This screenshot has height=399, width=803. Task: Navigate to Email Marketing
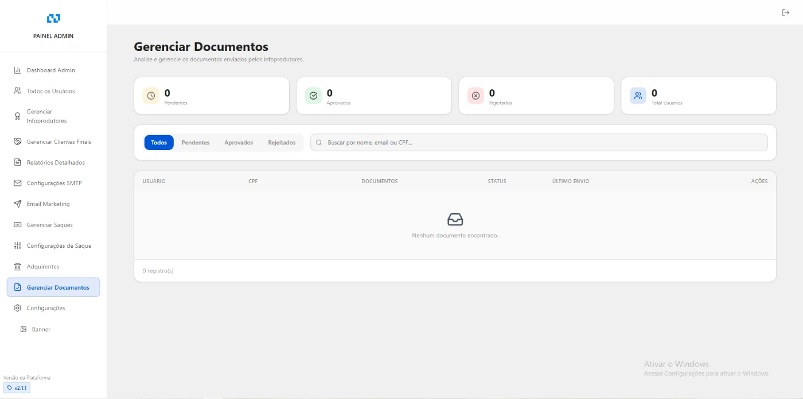click(48, 204)
